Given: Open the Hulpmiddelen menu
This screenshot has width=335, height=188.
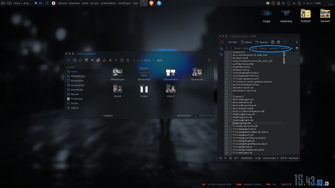Looking at the screenshot, I should pyautogui.click(x=108, y=3).
